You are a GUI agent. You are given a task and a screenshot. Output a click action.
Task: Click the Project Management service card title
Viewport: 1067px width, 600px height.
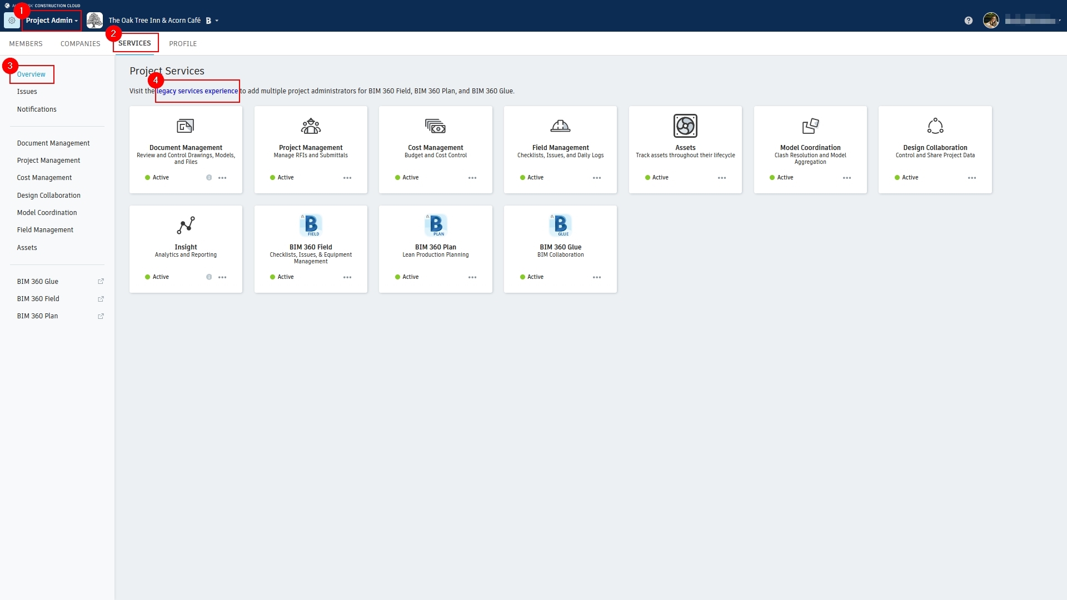pyautogui.click(x=311, y=148)
